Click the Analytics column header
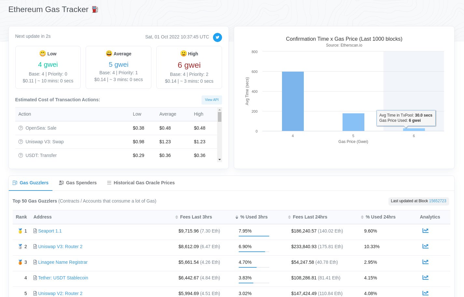 (430, 217)
